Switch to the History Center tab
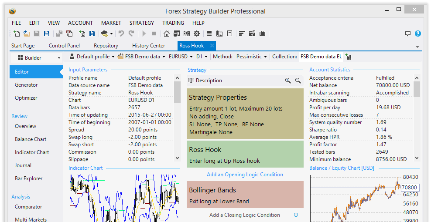Viewport: 431px width, 222px height. [148, 46]
